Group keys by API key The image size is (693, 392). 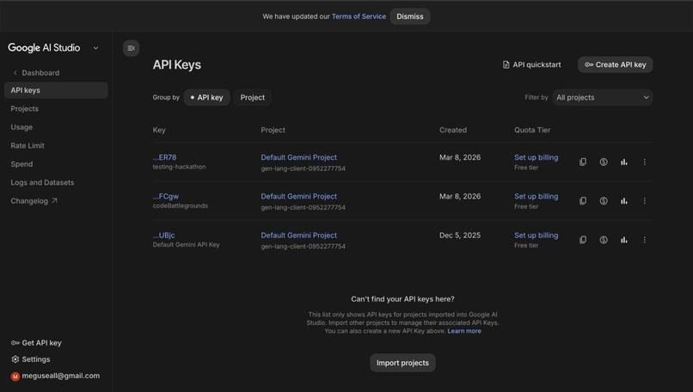206,97
